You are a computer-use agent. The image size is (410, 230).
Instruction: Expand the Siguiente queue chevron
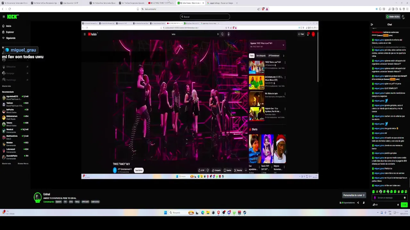coord(283,45)
